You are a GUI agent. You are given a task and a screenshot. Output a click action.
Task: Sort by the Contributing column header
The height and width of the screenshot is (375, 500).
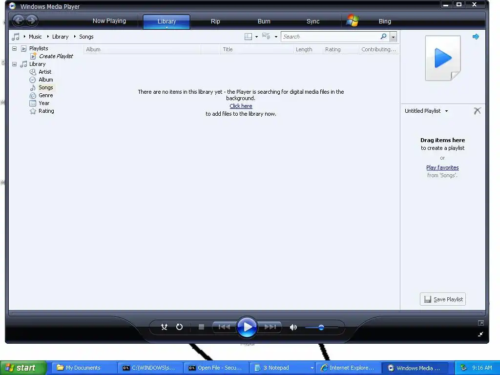[x=379, y=49]
